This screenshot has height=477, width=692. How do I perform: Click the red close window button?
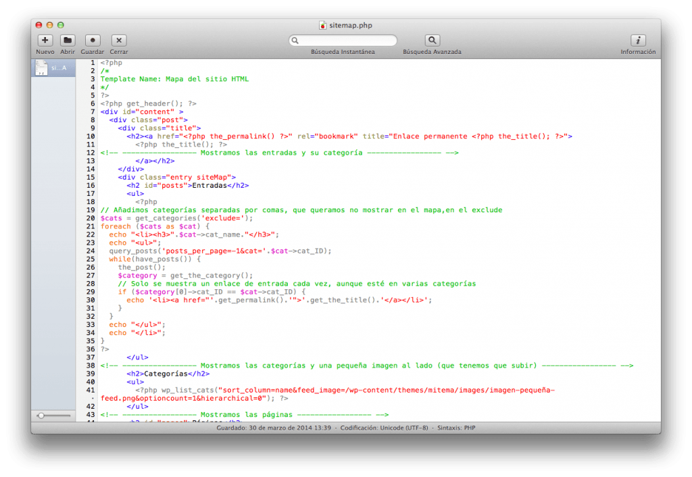point(39,25)
